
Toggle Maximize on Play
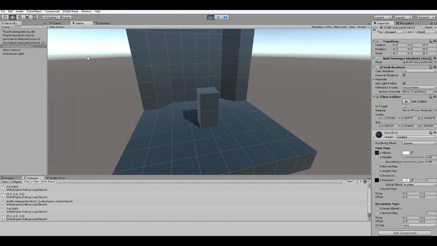click(322, 27)
